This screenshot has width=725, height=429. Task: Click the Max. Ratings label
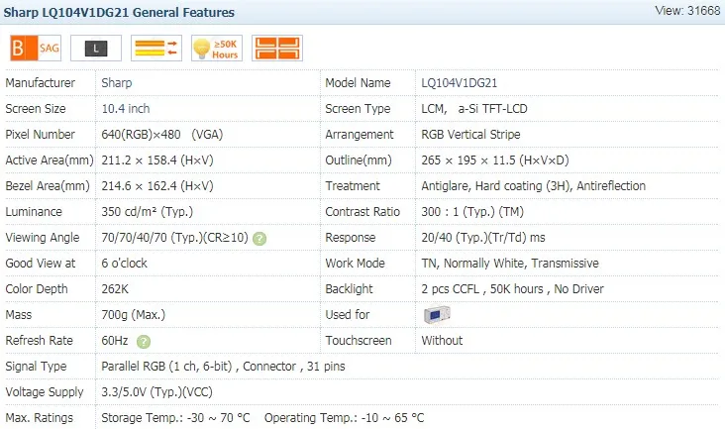tap(39, 418)
